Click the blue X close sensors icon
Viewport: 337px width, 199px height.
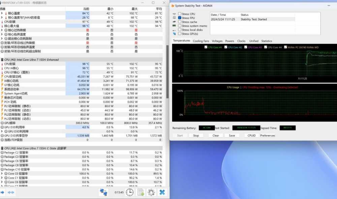click(162, 192)
